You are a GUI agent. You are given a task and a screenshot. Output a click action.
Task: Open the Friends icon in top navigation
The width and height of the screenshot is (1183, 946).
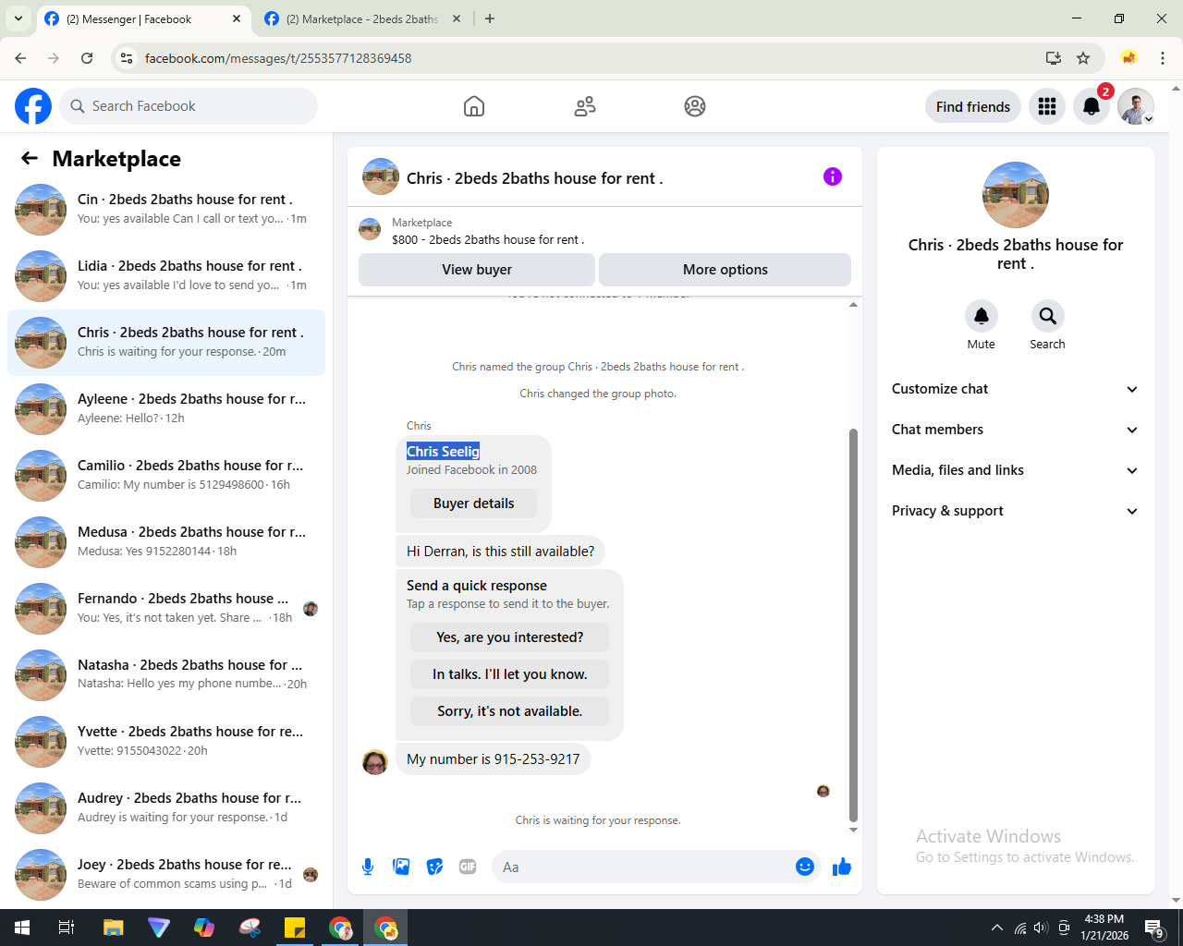[x=585, y=106]
